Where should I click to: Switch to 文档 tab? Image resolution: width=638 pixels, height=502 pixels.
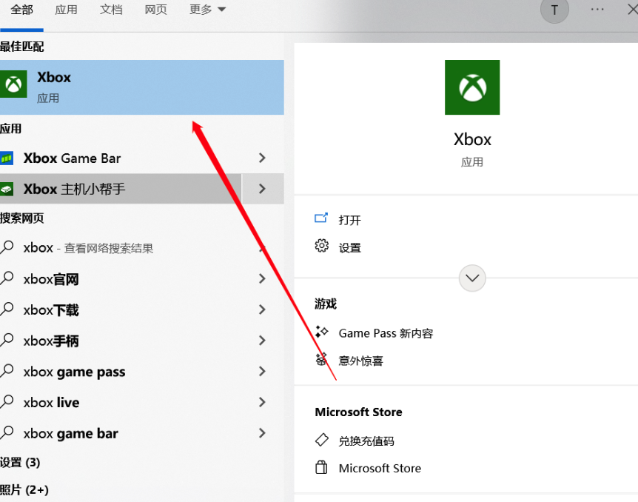tap(111, 10)
